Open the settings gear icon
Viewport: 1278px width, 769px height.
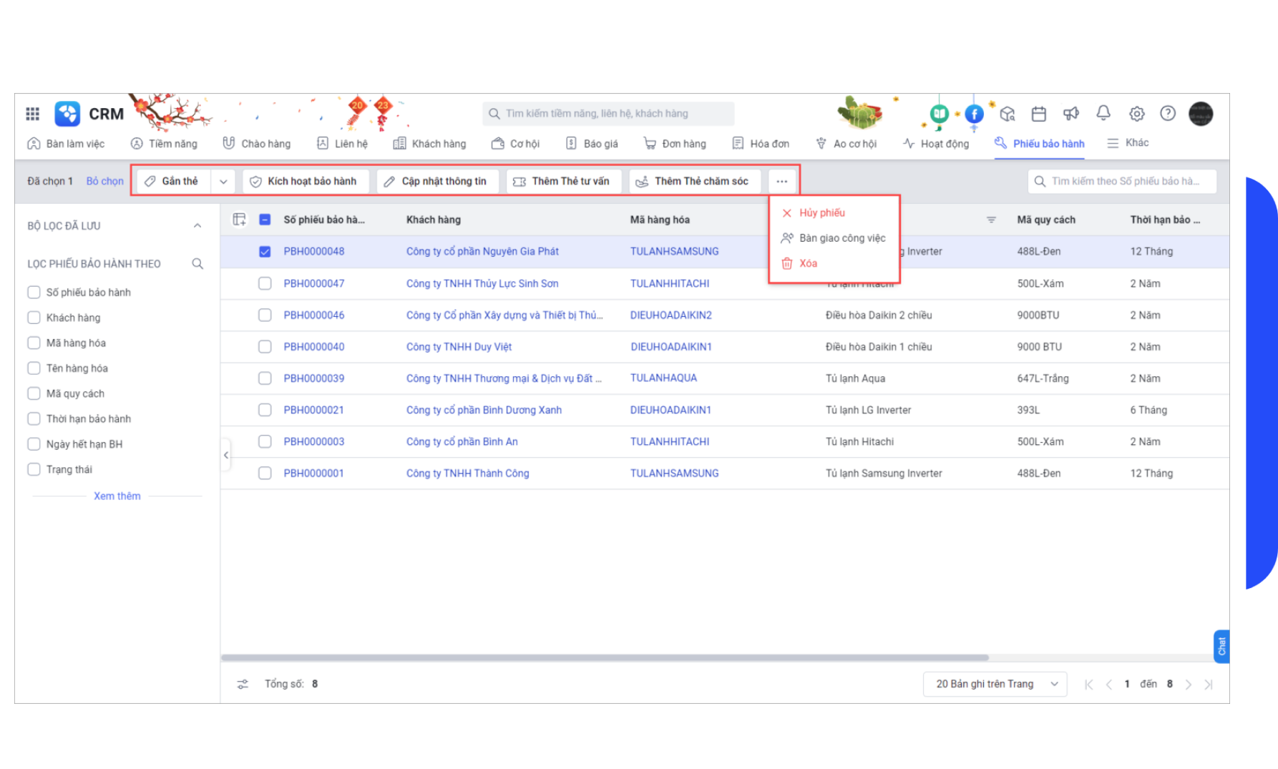coord(1136,114)
